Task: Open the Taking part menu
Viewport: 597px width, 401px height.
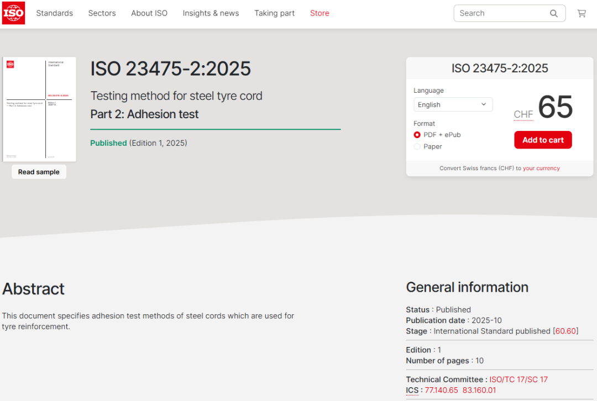Action: [275, 13]
